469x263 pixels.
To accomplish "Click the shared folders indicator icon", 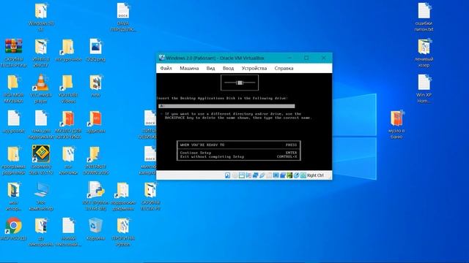I will 269,175.
